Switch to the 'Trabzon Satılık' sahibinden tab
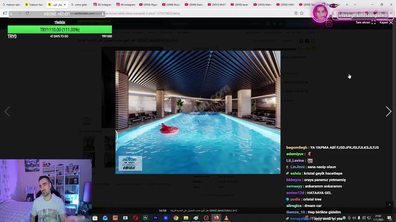The width and height of the screenshot is (396, 222). point(34,5)
